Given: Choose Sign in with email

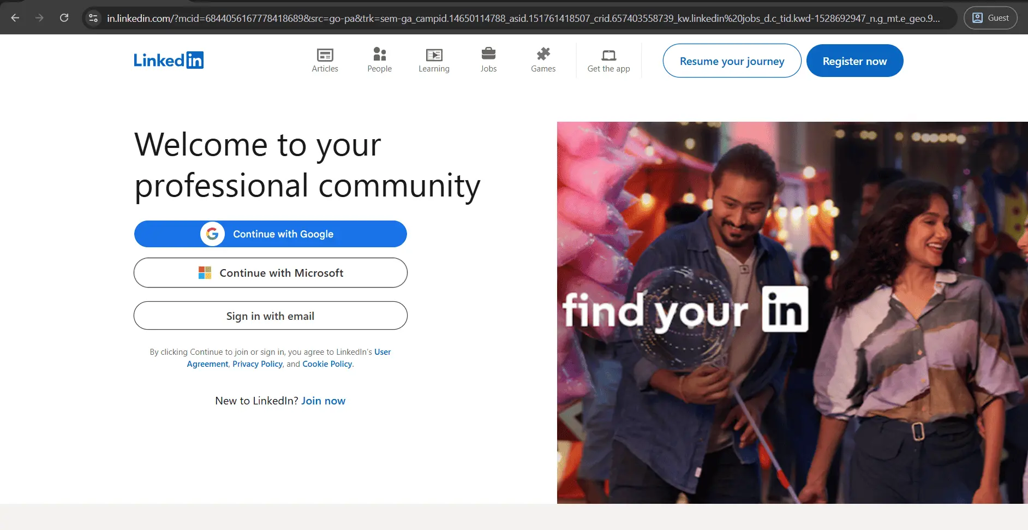Looking at the screenshot, I should pyautogui.click(x=270, y=315).
